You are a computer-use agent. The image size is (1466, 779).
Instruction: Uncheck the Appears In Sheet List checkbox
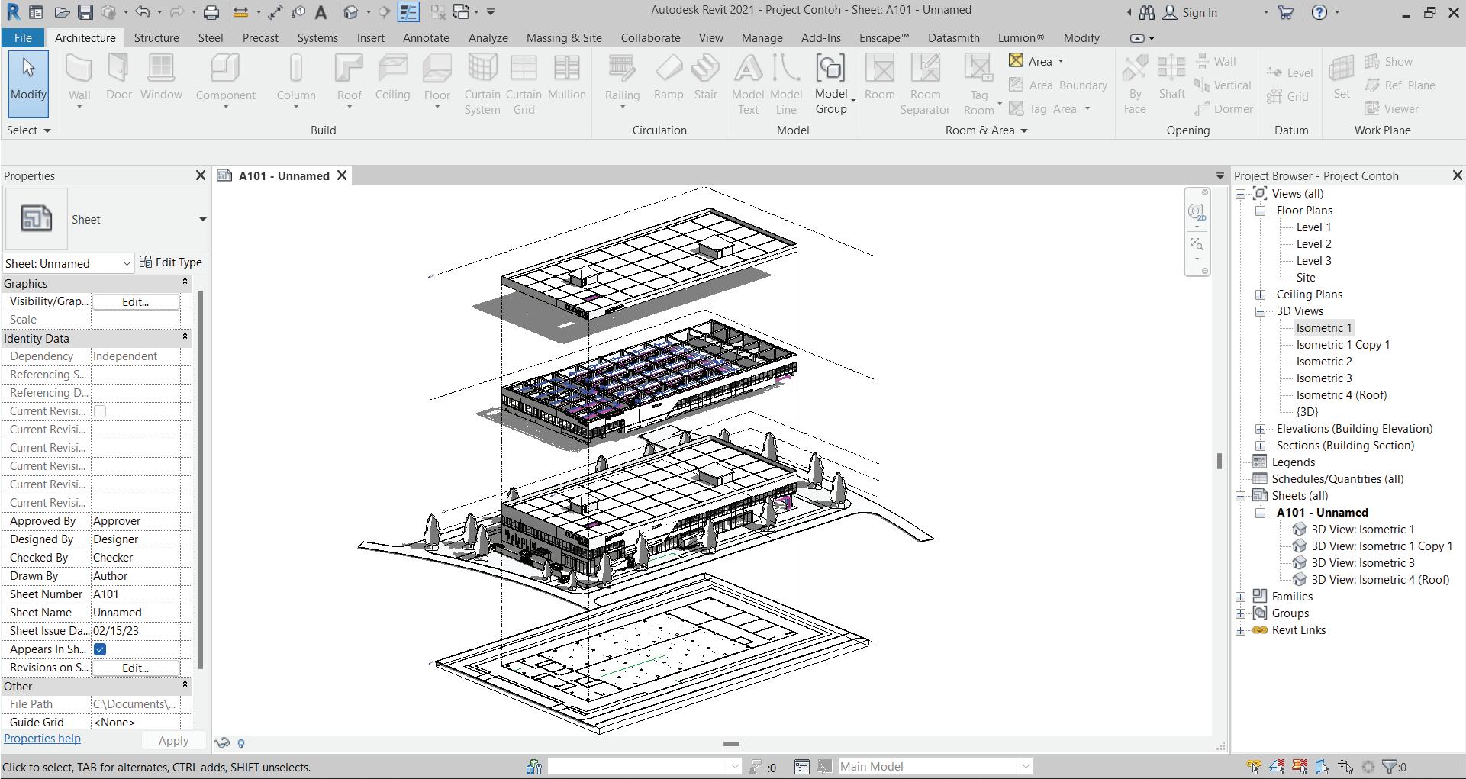click(x=100, y=649)
